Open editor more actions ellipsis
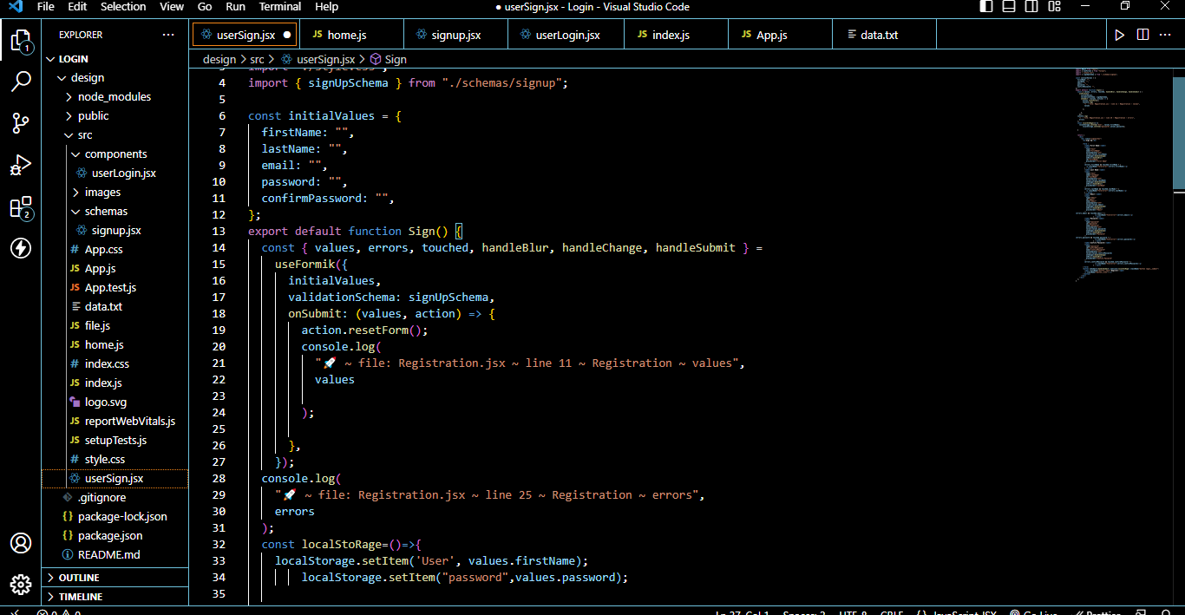Image resolution: width=1185 pixels, height=615 pixels. 1166,35
